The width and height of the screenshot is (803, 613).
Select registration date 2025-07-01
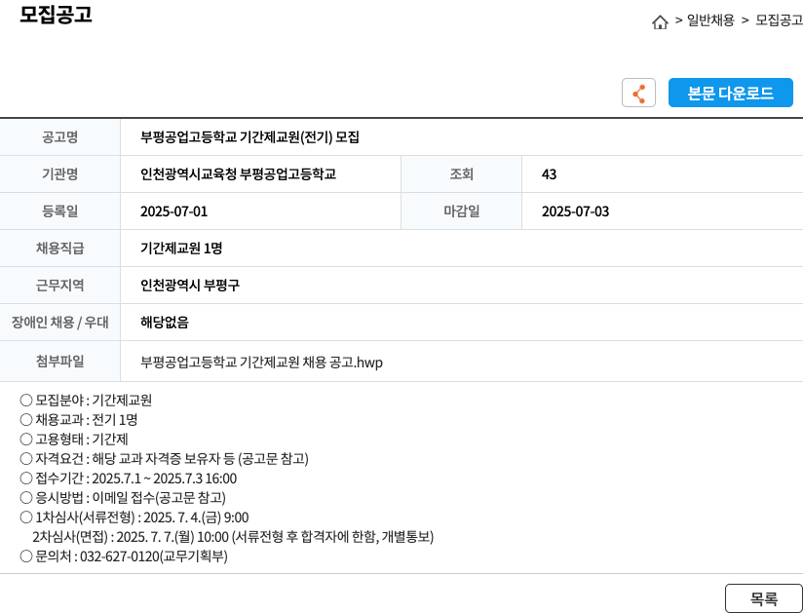(174, 211)
